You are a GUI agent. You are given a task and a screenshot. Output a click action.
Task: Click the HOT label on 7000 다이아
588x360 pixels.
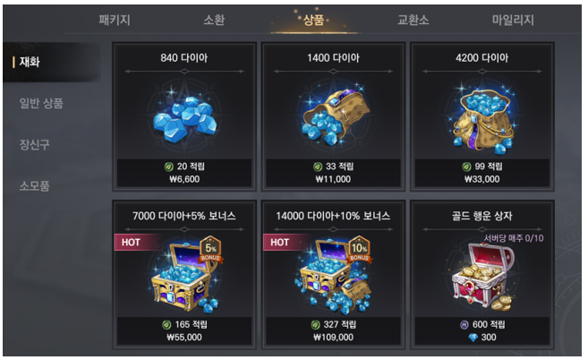pos(132,243)
